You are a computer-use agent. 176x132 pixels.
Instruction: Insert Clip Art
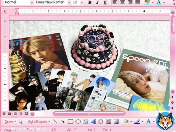tap(108, 122)
